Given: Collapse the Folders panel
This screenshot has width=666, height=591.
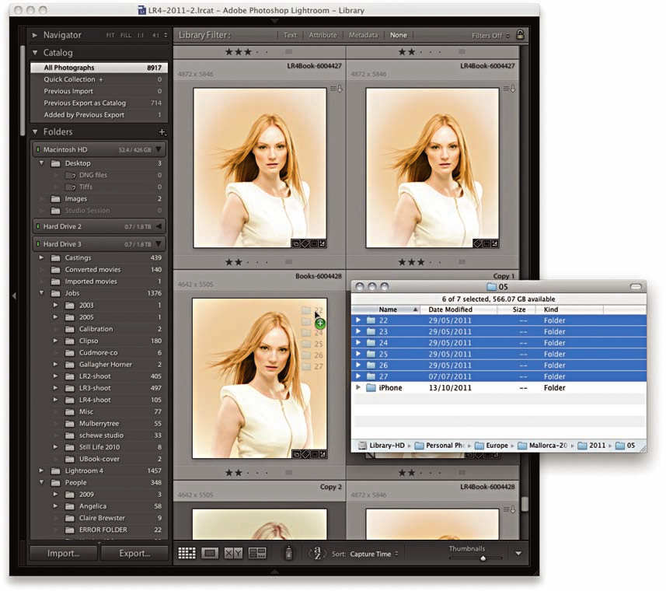Looking at the screenshot, I should click(35, 131).
